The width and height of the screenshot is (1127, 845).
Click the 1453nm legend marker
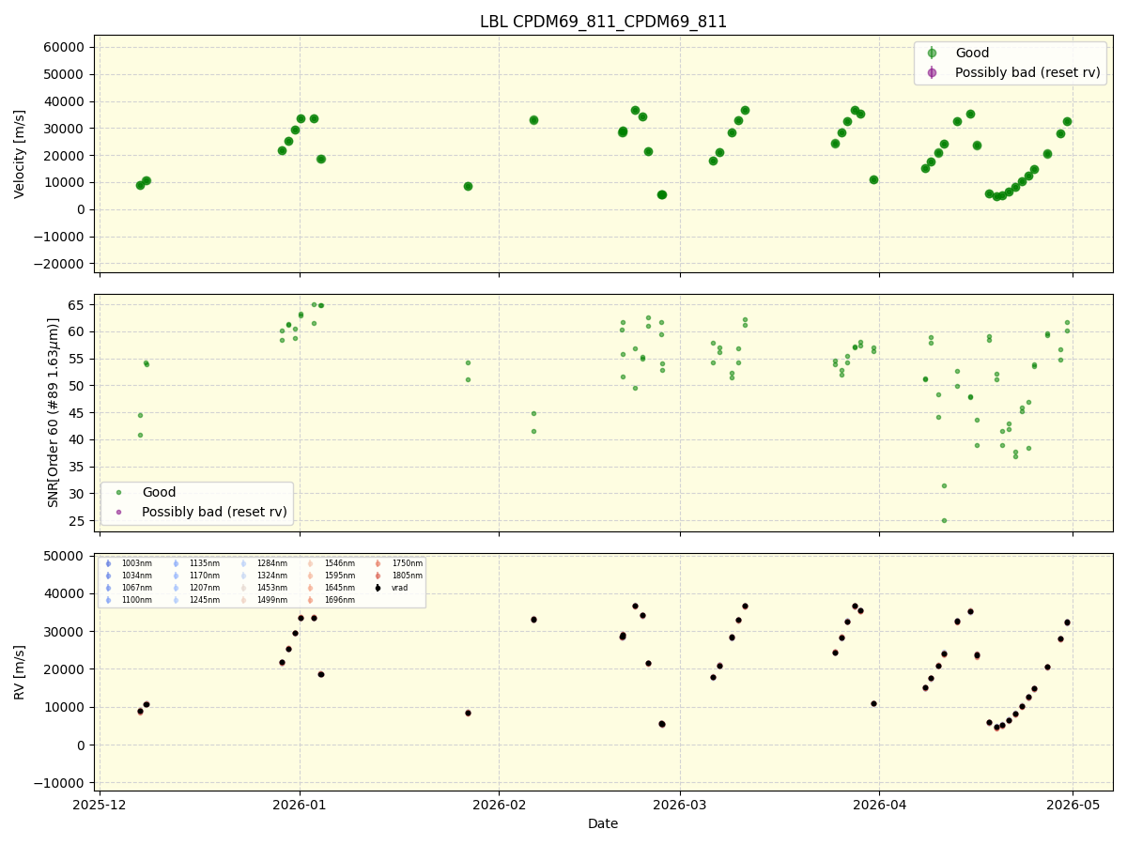point(244,588)
